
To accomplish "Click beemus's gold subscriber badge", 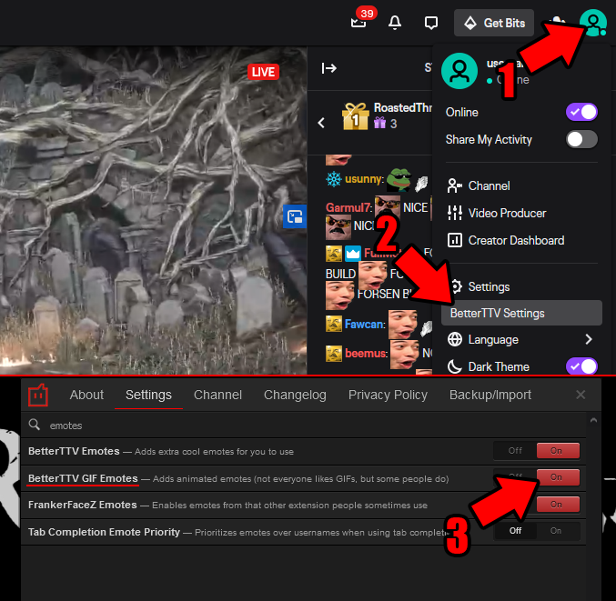I will pyautogui.click(x=334, y=354).
